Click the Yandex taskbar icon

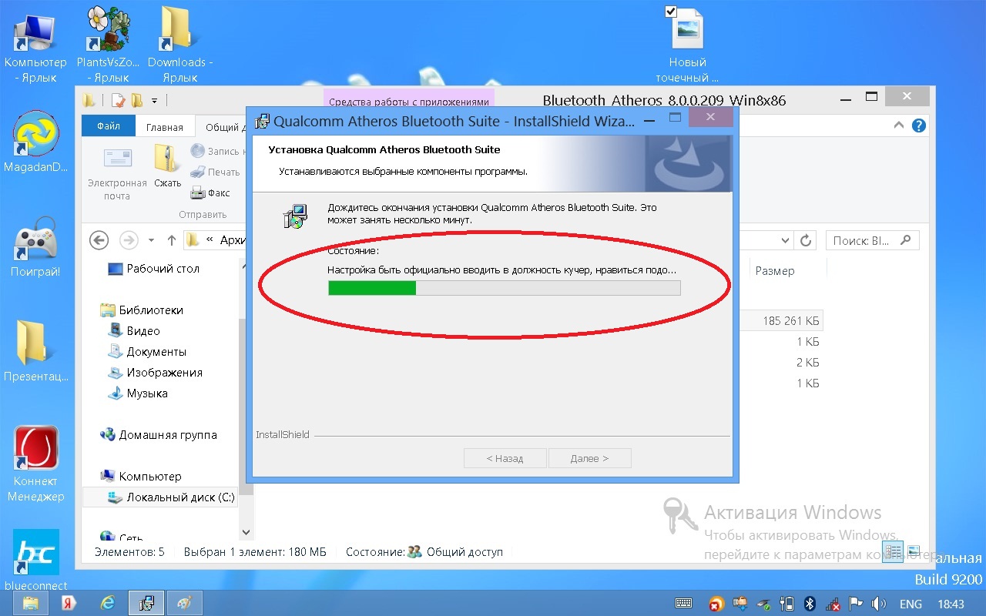[x=68, y=604]
